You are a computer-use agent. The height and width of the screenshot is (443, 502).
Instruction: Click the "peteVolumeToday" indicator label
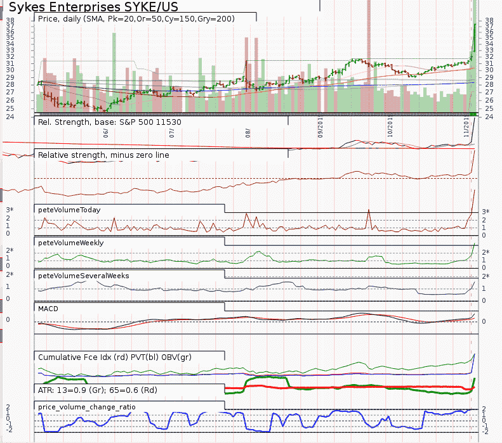coord(69,210)
